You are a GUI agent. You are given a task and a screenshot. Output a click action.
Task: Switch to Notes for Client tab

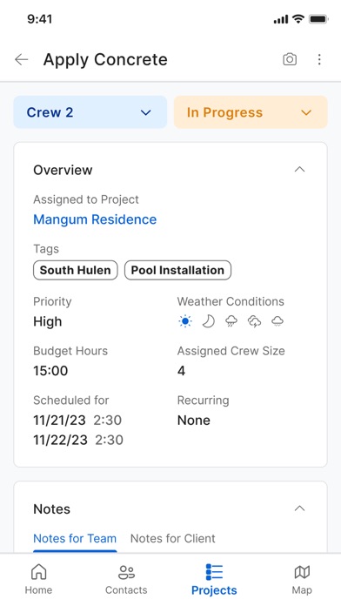click(172, 538)
